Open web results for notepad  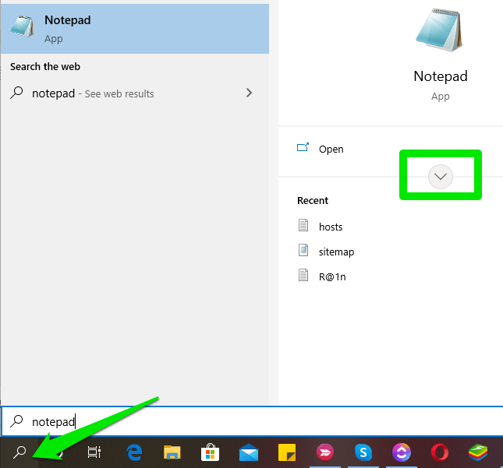click(135, 93)
